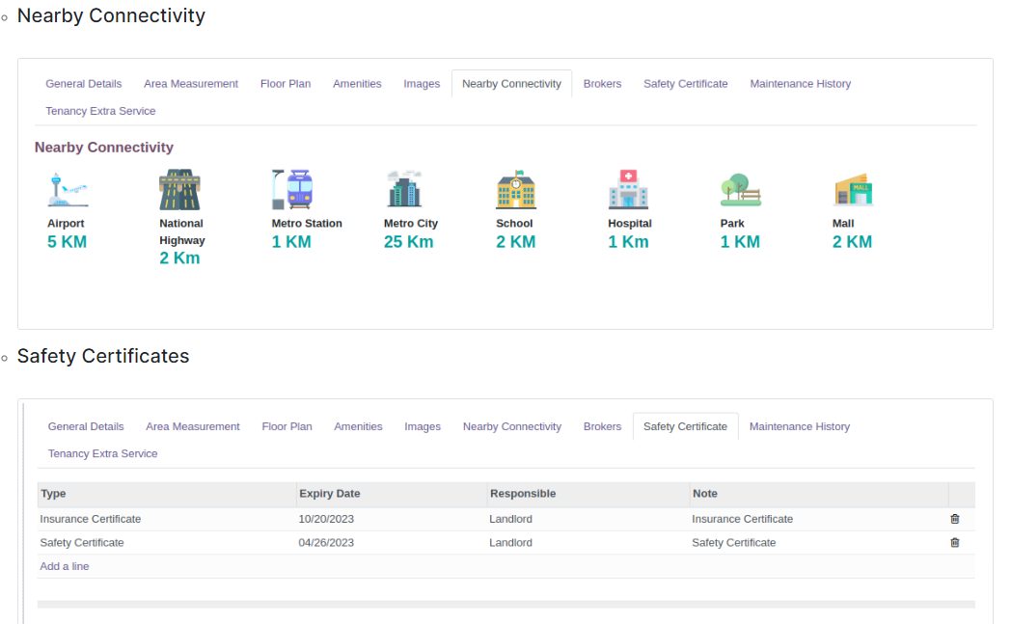Image resolution: width=1011 pixels, height=624 pixels.
Task: Click the Hospital icon
Action: pos(628,190)
